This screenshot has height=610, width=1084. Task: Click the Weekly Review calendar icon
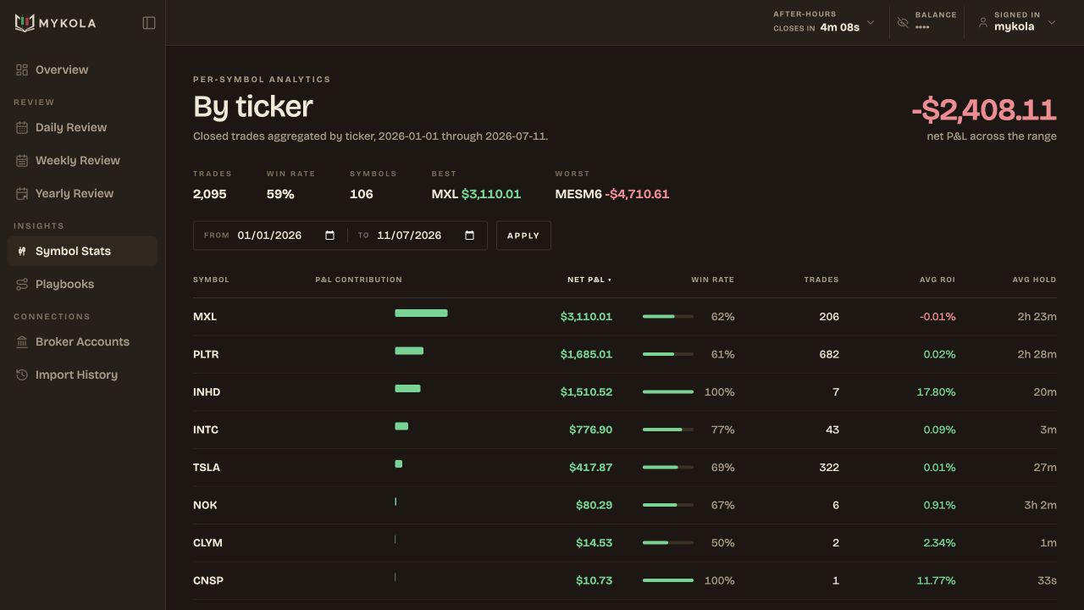22,160
